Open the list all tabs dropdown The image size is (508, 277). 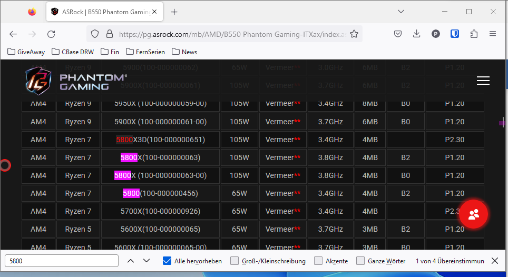[x=401, y=12]
